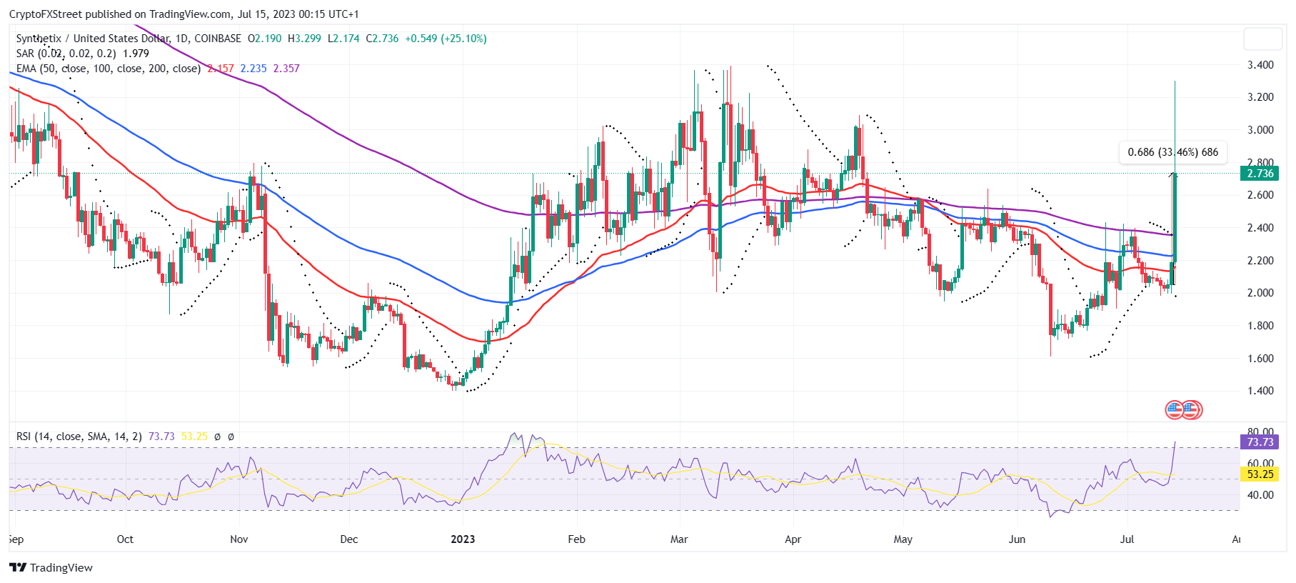
Task: Click the blue EMA 100 value 2.235
Action: [253, 69]
